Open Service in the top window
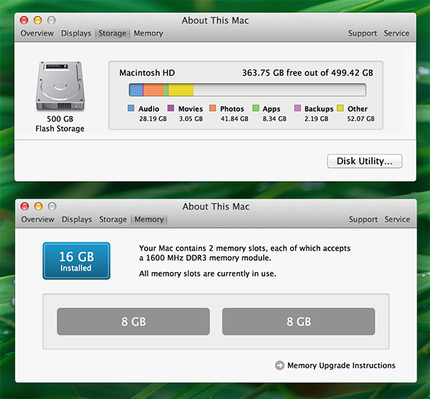Screen dimensions: 430x399 [x=396, y=33]
